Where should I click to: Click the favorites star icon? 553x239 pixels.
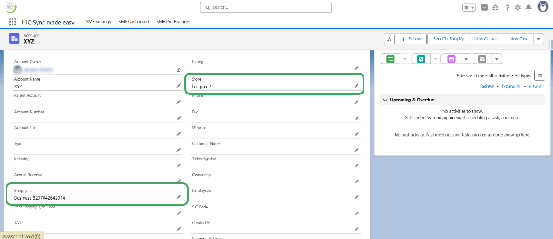[x=466, y=7]
